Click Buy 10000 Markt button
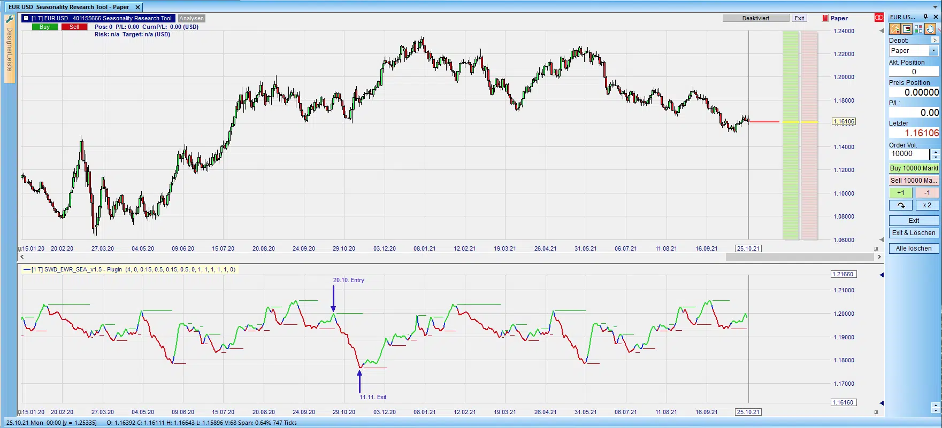Viewport: 942px width, 428px height. (914, 168)
